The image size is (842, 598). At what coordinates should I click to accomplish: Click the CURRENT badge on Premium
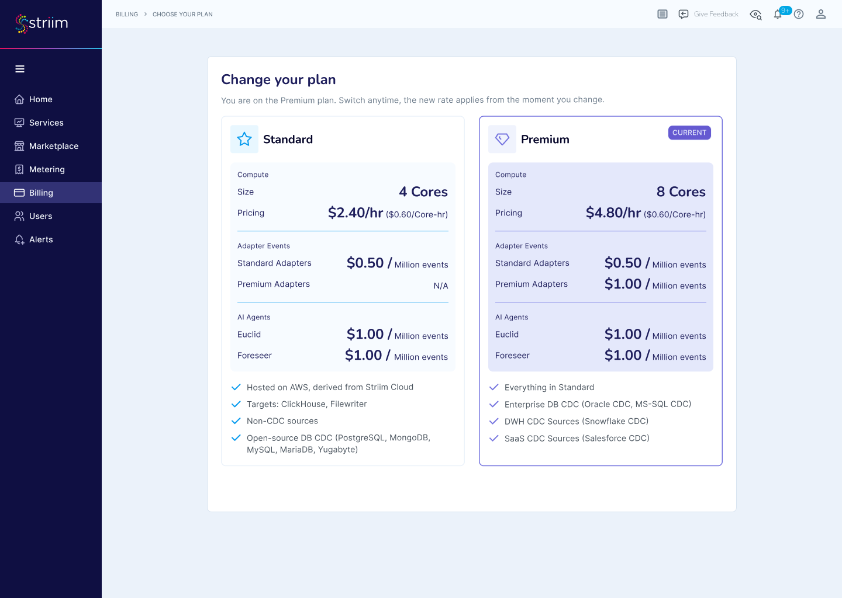coord(689,133)
